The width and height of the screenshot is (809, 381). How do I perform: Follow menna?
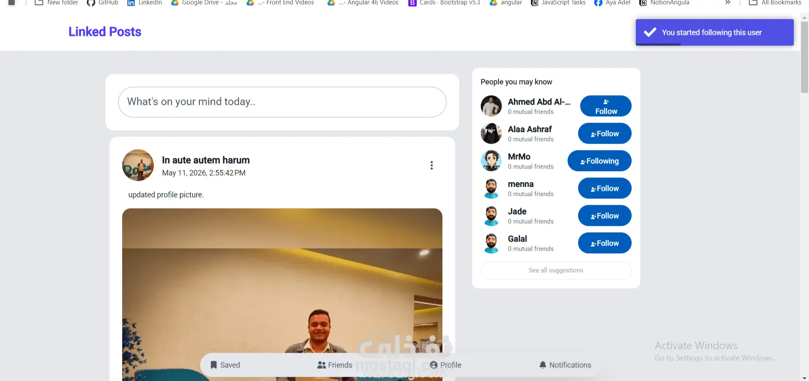pyautogui.click(x=605, y=188)
